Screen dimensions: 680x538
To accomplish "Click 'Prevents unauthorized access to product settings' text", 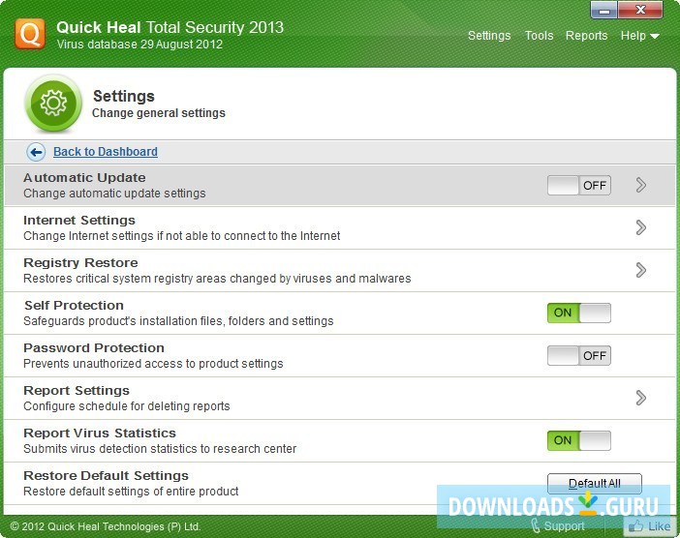I will coord(153,364).
